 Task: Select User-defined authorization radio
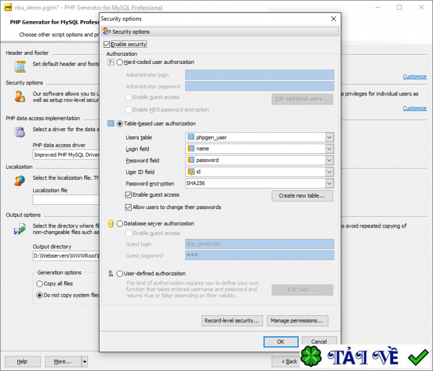pos(120,274)
